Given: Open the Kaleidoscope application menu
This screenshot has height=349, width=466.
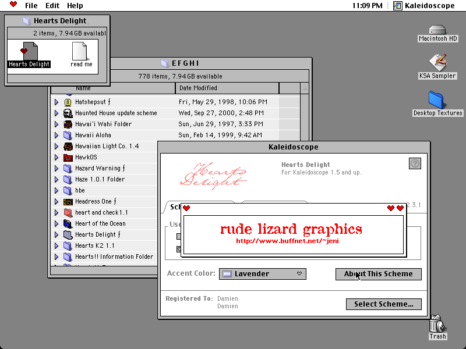Looking at the screenshot, I should point(424,6).
